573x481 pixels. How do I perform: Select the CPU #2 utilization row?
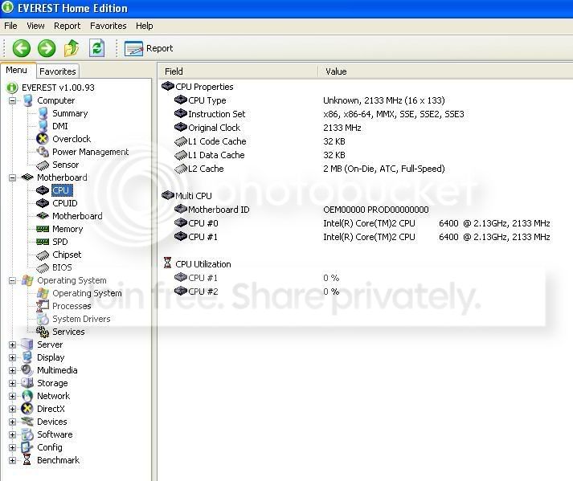pos(366,291)
